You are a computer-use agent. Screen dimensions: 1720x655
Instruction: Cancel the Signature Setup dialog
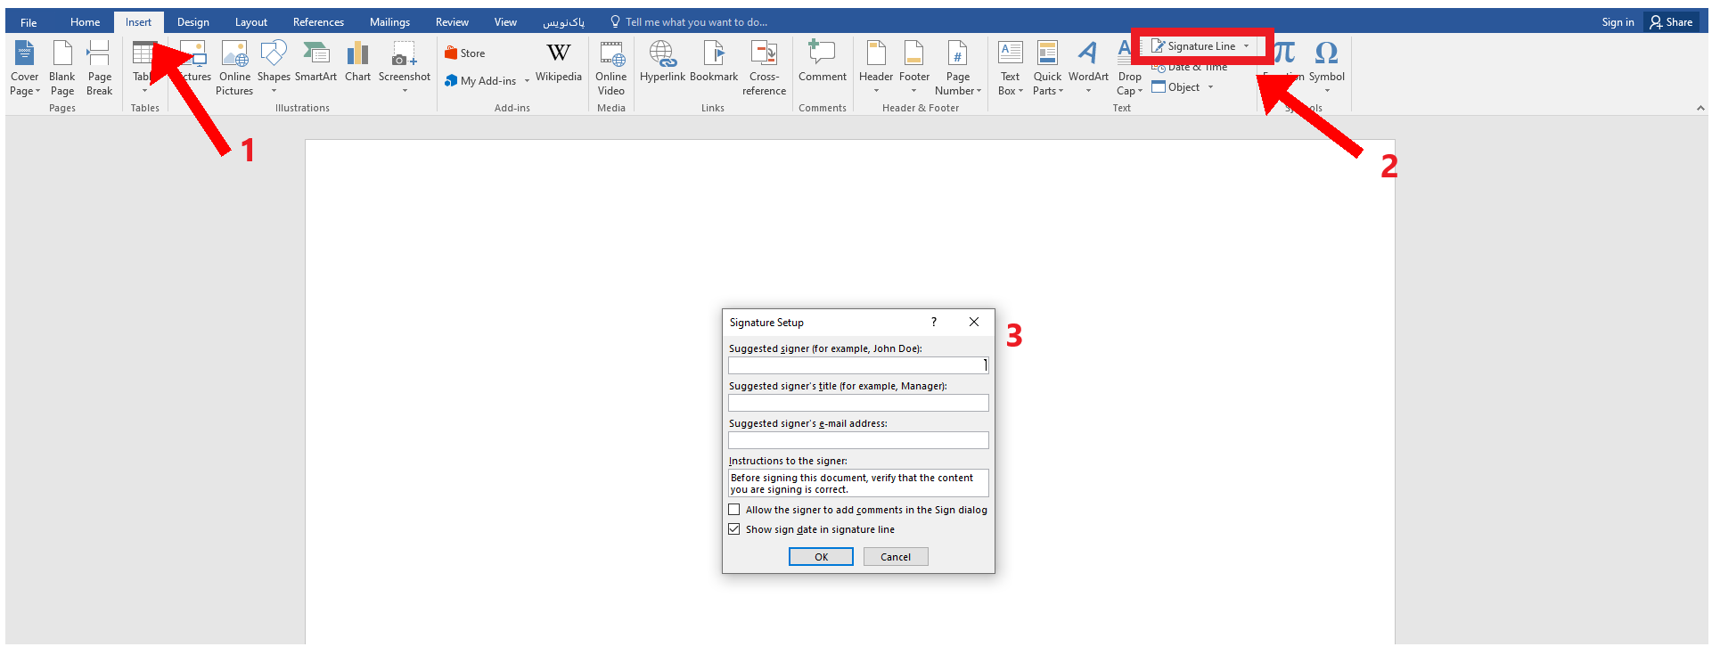[x=896, y=557]
